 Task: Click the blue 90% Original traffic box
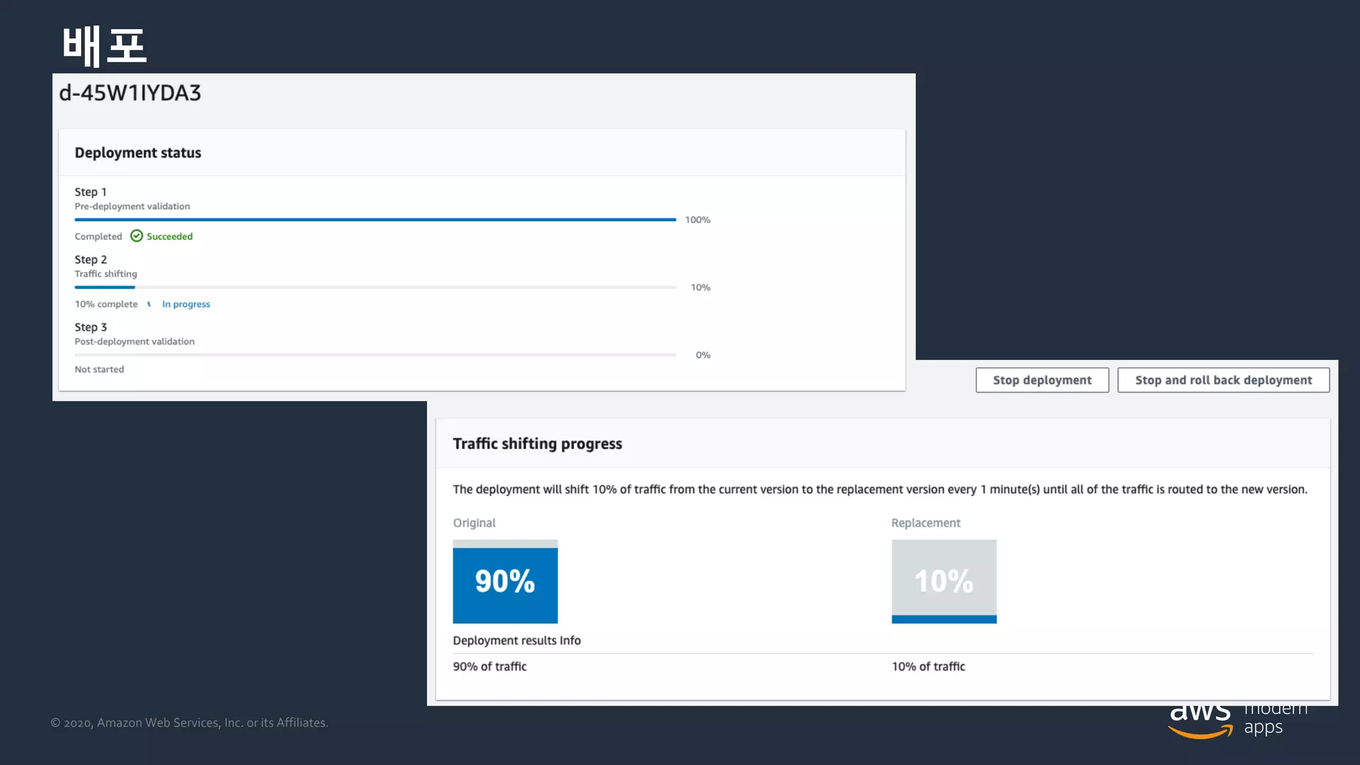(505, 581)
